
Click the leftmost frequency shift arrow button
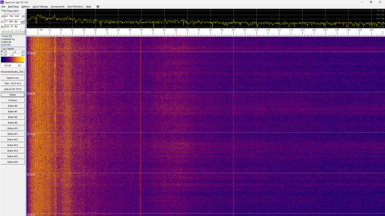tap(3, 32)
